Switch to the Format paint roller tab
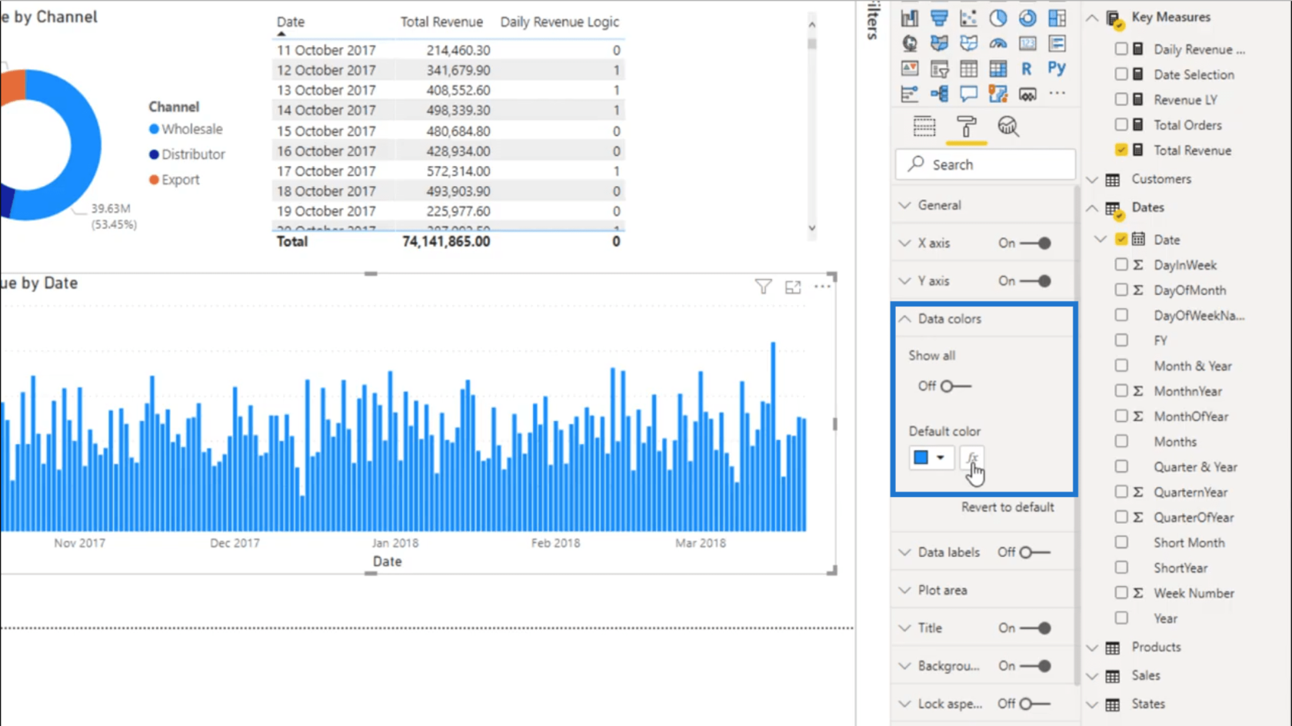 pyautogui.click(x=967, y=126)
